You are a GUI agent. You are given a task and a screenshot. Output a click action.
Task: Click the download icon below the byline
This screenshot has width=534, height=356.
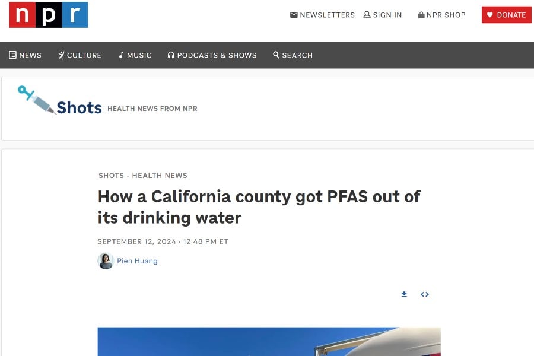(x=404, y=294)
